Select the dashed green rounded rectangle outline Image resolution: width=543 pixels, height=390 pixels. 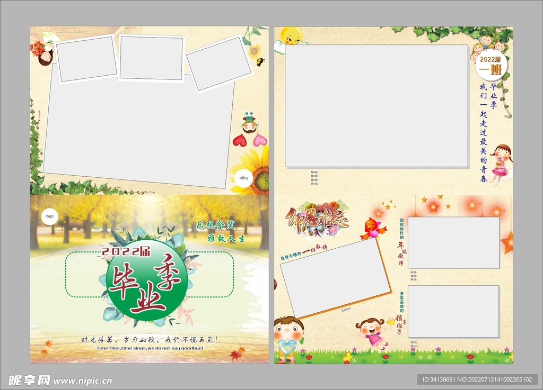coord(150,275)
